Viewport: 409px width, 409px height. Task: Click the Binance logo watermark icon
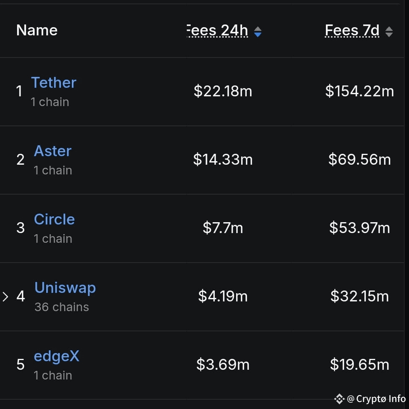click(x=339, y=399)
